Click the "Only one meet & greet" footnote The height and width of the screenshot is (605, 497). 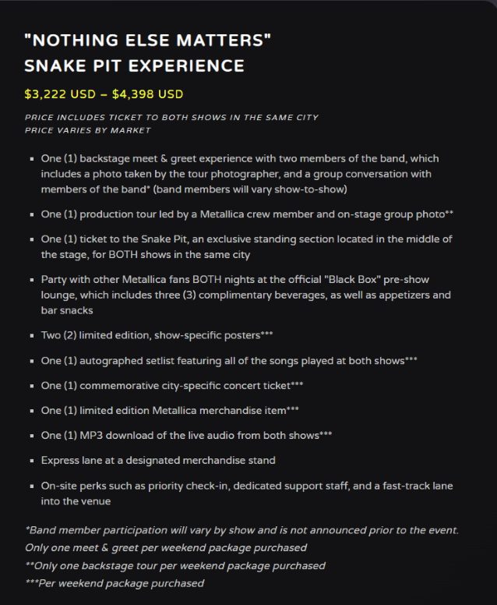coord(165,548)
